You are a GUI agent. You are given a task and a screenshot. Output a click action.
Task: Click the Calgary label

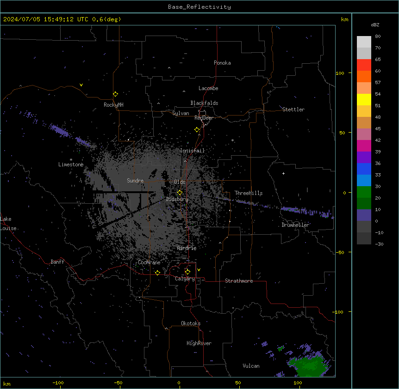[185, 279]
